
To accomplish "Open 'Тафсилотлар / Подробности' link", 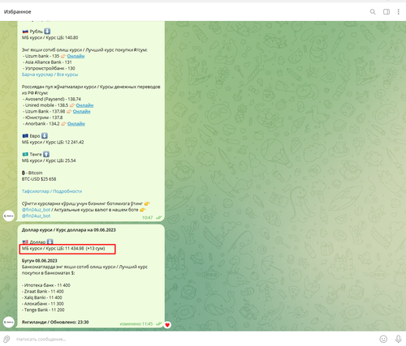I will pos(52,191).
